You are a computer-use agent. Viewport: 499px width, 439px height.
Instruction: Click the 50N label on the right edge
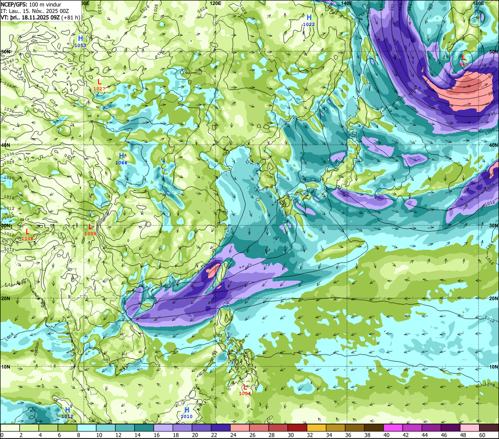tap(494, 51)
